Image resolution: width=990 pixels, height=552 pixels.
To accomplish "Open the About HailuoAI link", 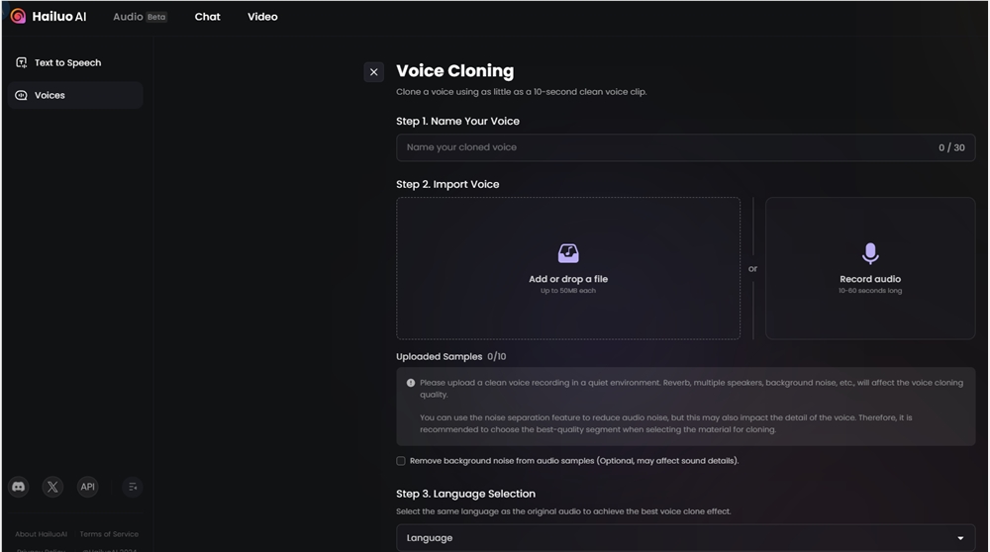I will click(41, 534).
